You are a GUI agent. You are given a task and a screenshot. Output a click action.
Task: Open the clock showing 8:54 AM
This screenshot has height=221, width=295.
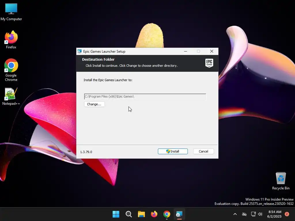coord(275,214)
